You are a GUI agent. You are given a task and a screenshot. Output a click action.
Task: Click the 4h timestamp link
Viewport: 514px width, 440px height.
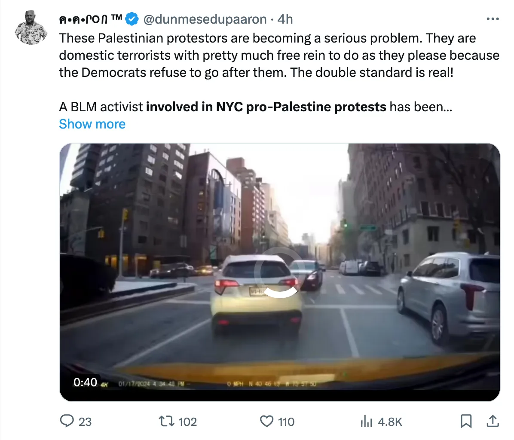click(x=285, y=19)
